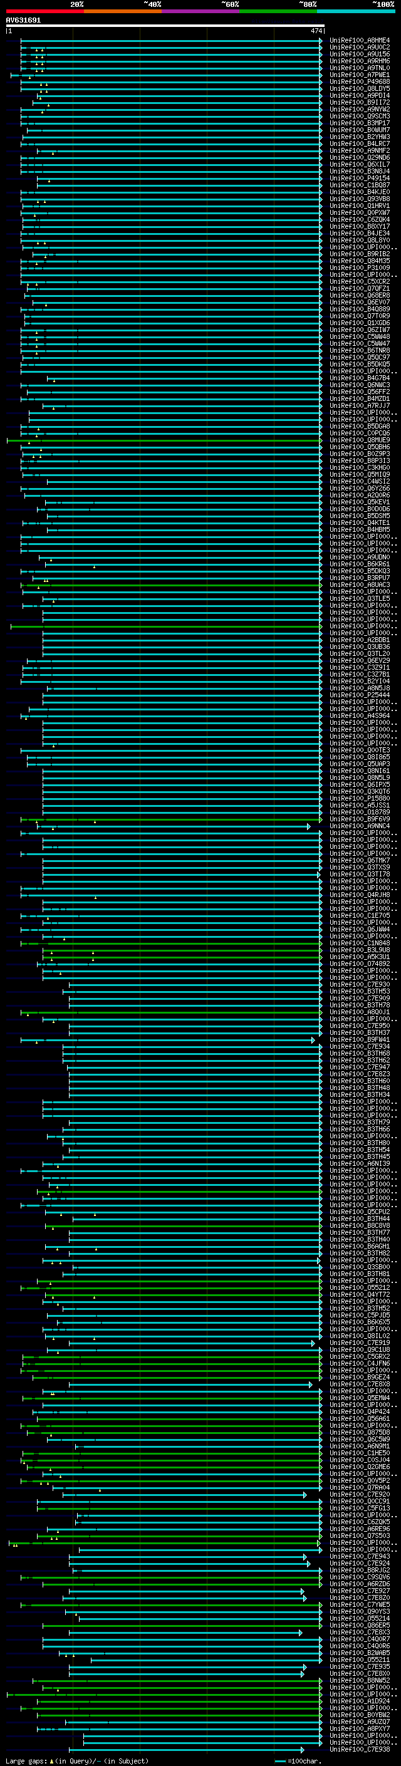Select label UniRef100_B4LRC7
The width and height of the screenshot is (401, 1766).
pyautogui.click(x=360, y=143)
